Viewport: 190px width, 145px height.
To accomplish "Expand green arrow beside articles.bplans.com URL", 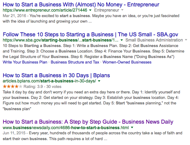I will (x=99, y=81).
